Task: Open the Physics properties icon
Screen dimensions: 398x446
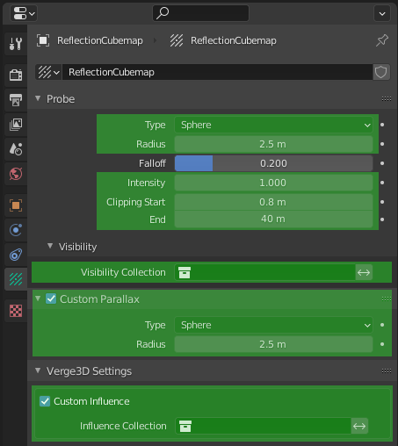Action: pos(16,230)
